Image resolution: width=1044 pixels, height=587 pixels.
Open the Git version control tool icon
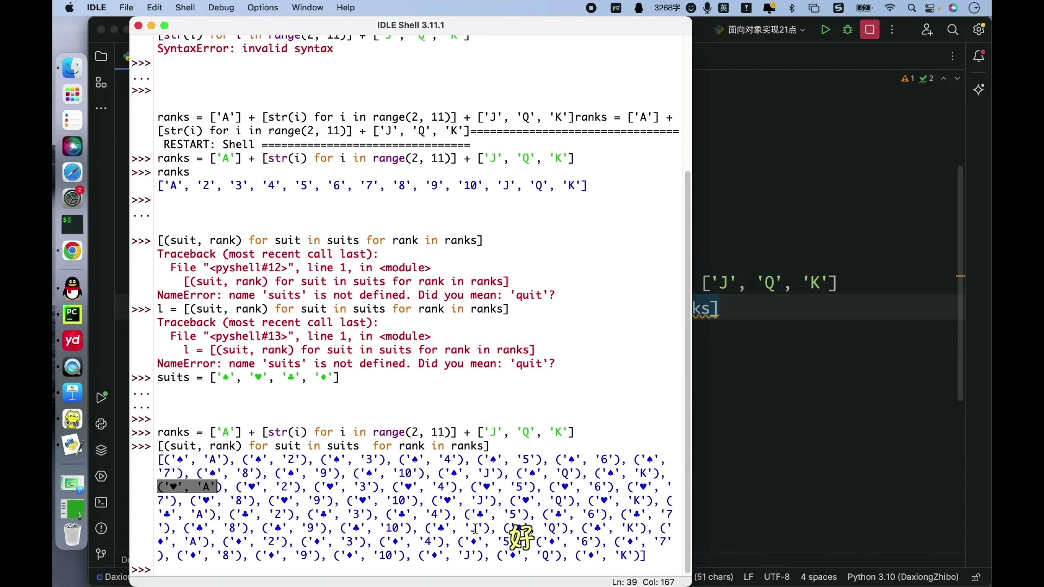(101, 554)
